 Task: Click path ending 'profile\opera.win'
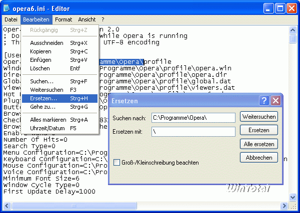coord(165,68)
